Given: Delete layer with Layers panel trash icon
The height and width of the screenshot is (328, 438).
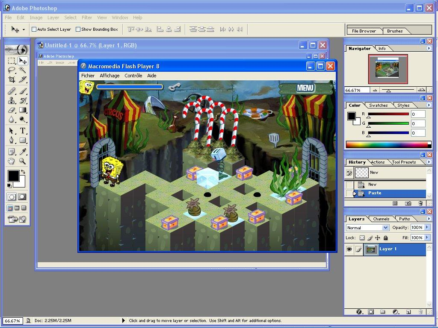Looking at the screenshot, I should coord(421,312).
